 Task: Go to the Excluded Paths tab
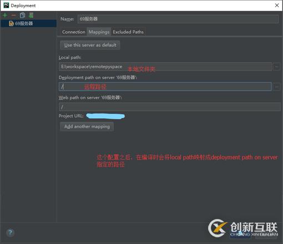coord(128,32)
